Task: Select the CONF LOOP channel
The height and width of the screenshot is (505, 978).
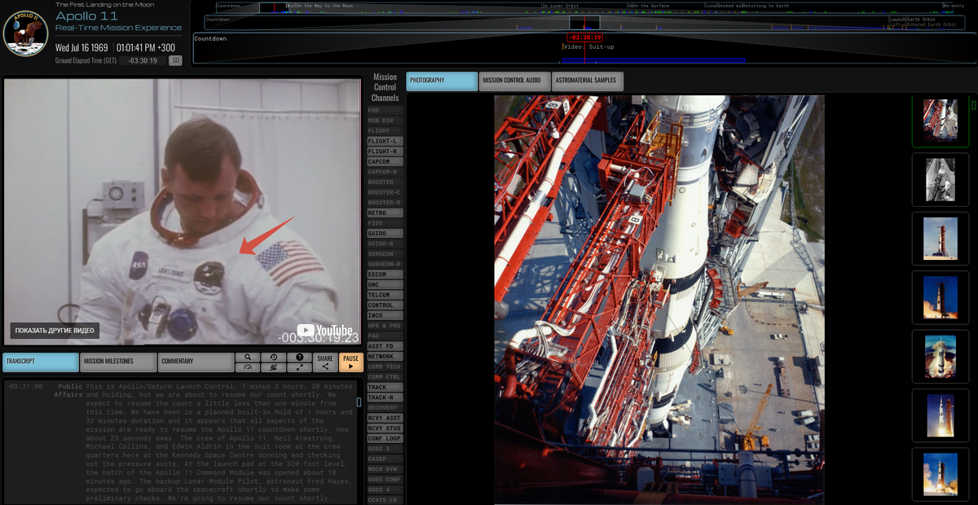Action: click(385, 438)
